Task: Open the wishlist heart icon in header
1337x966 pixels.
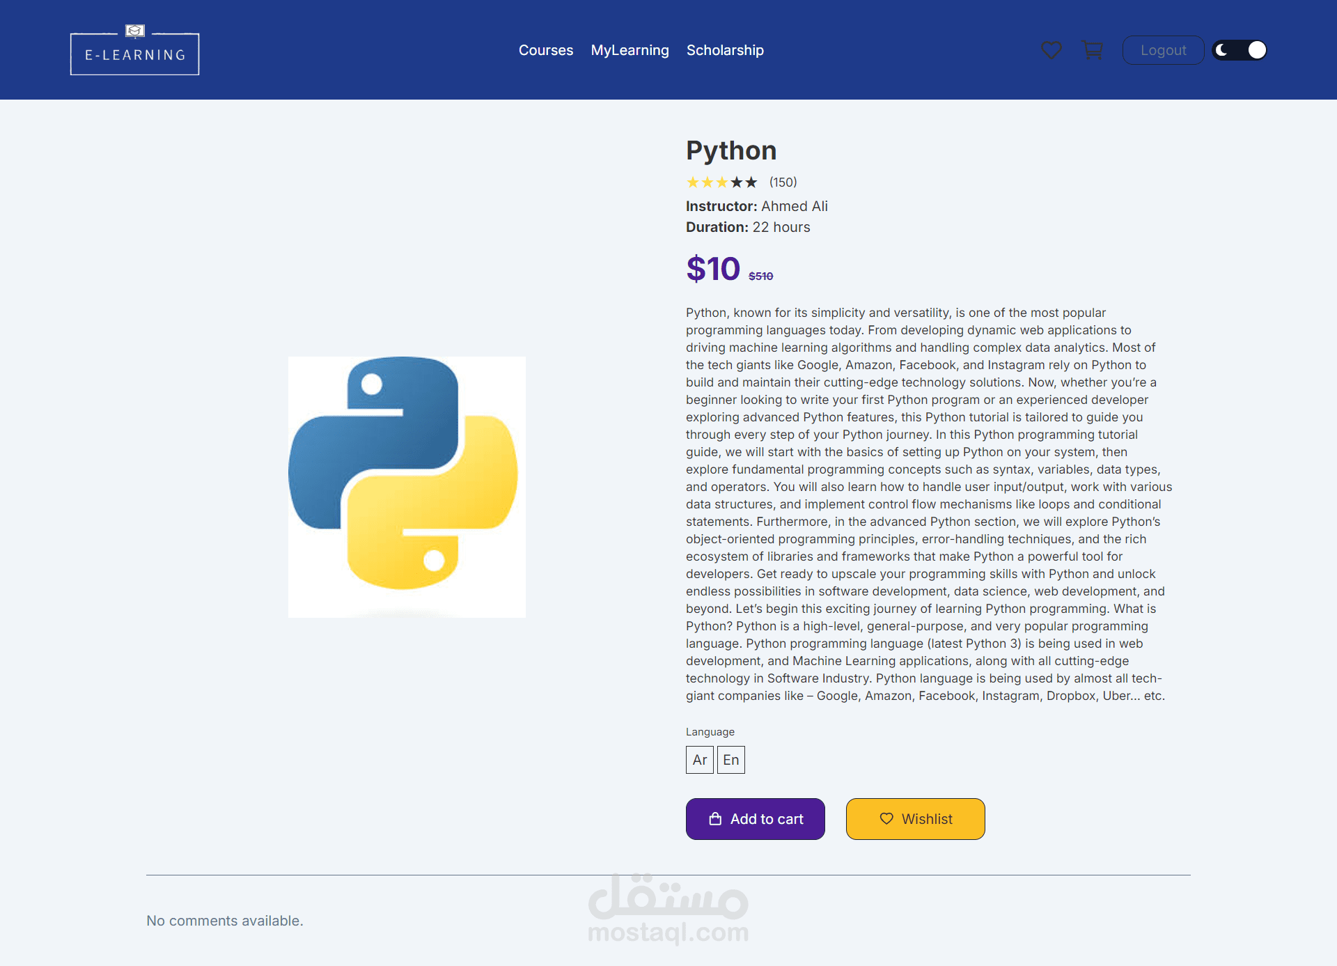Action: point(1051,50)
